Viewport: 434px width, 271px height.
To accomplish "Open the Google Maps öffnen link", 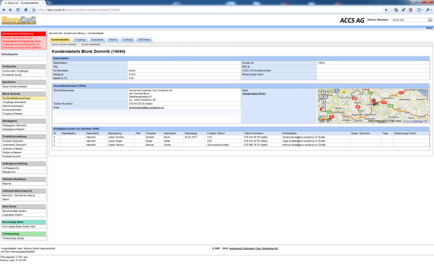I will pos(254,94).
